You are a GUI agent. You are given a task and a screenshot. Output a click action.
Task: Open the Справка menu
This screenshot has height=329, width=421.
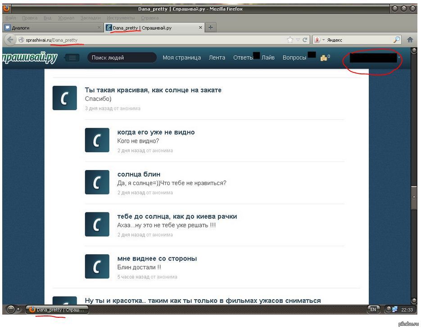150,18
